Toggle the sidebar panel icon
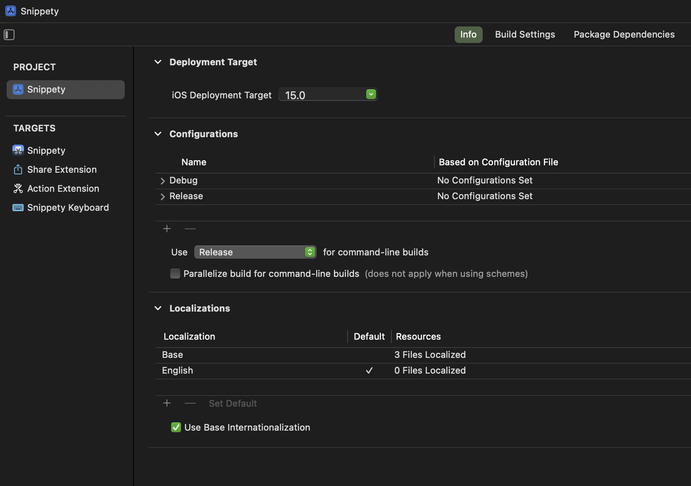This screenshot has height=486, width=691. (9, 35)
